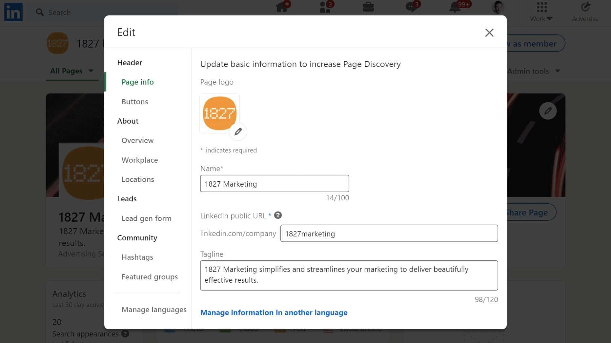Click the 1827 page logo thumbnail

tap(219, 113)
